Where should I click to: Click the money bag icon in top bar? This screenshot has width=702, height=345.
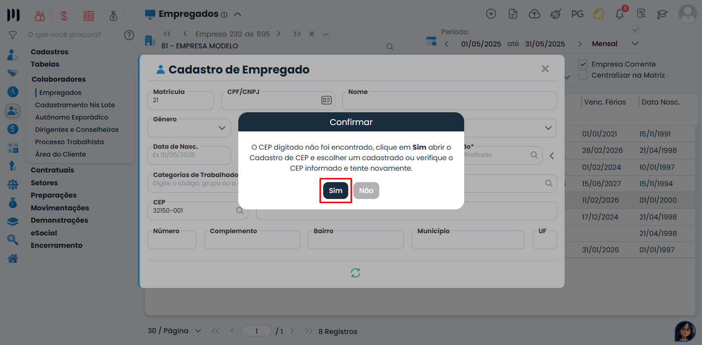(114, 16)
